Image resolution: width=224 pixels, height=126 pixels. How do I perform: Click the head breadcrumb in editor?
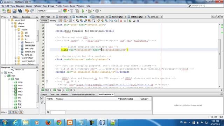coord(59,90)
